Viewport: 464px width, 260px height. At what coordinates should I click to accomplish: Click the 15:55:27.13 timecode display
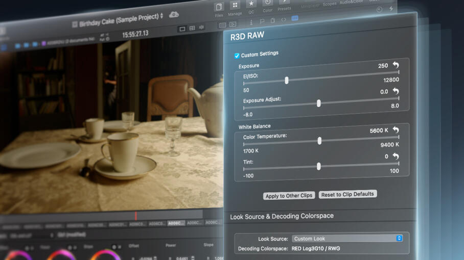135,34
